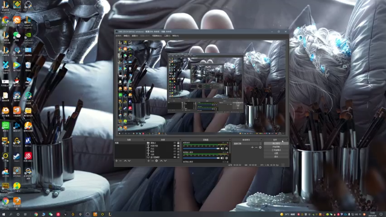Add a transition with the Scene Transitions plus icon
The image size is (386, 217).
[252, 147]
